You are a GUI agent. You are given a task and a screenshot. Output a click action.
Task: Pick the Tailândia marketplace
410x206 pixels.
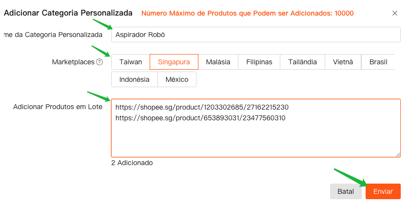coord(302,62)
